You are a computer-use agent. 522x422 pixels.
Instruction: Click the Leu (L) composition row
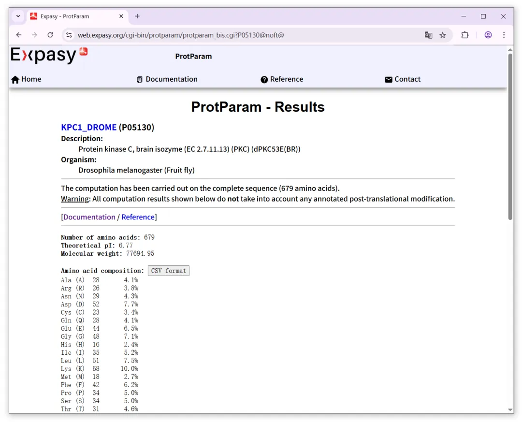pyautogui.click(x=100, y=361)
